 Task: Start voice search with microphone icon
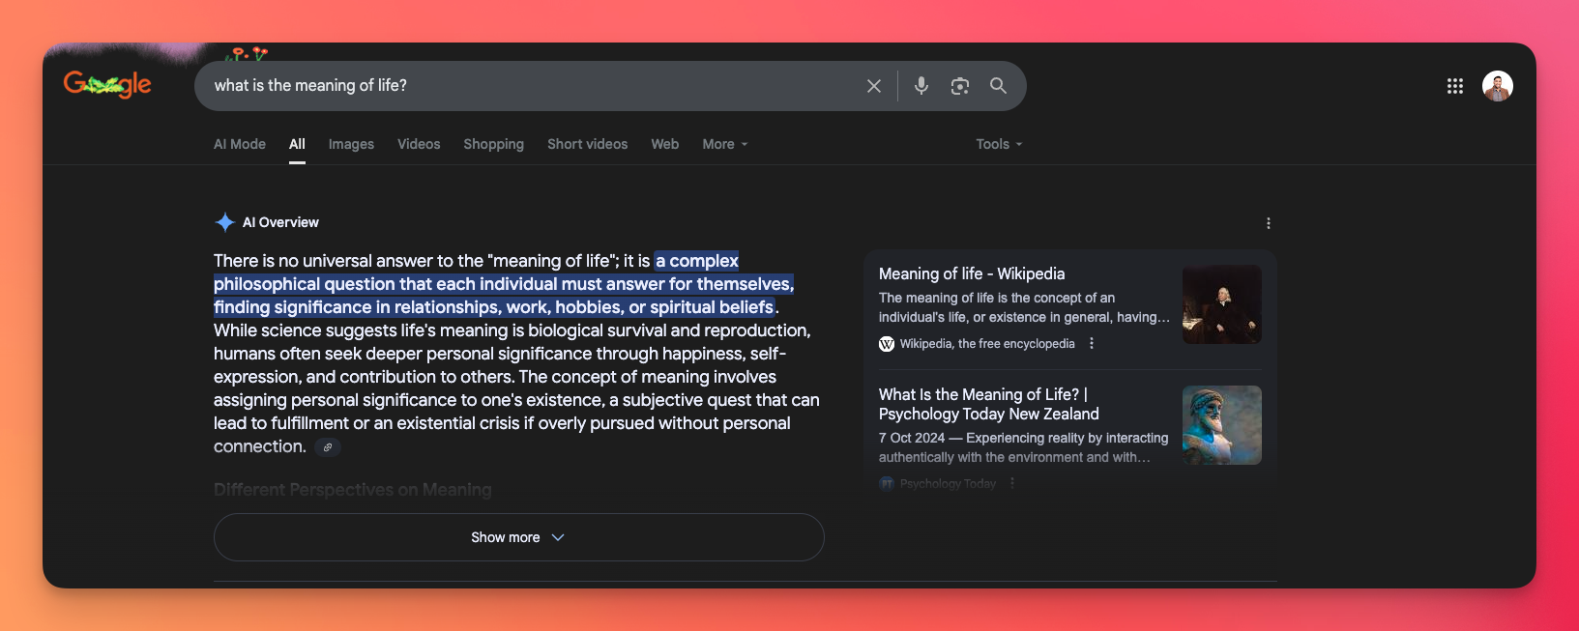tap(921, 86)
